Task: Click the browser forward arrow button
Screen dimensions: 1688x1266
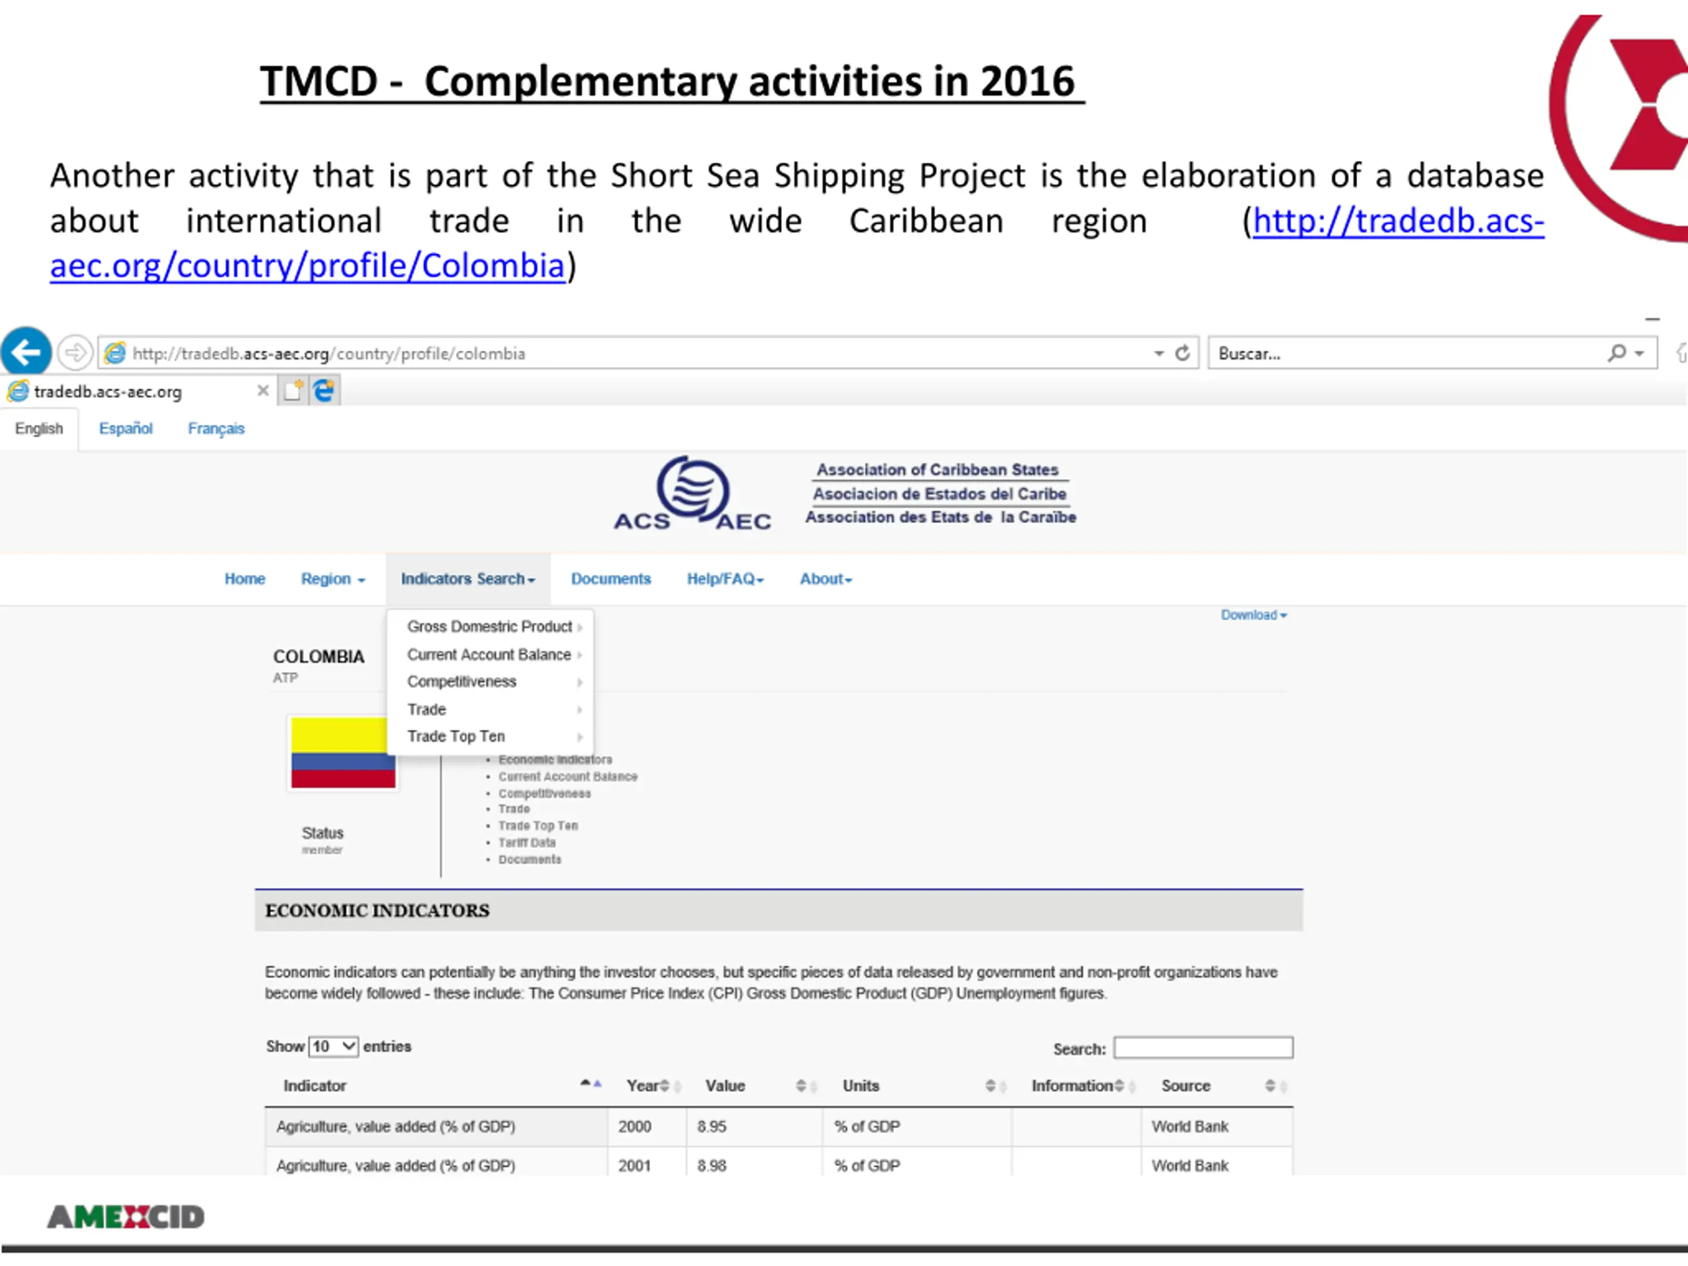Action: (x=75, y=353)
